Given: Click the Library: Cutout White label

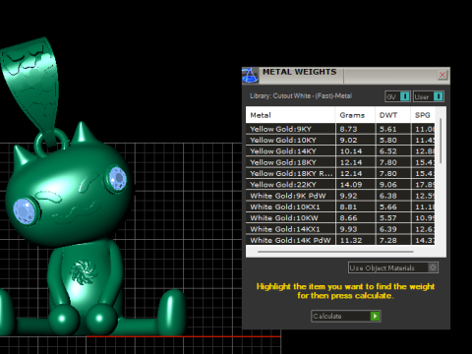Looking at the screenshot, I should [x=301, y=96].
